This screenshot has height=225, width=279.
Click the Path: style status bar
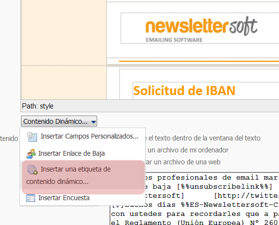coord(150,106)
